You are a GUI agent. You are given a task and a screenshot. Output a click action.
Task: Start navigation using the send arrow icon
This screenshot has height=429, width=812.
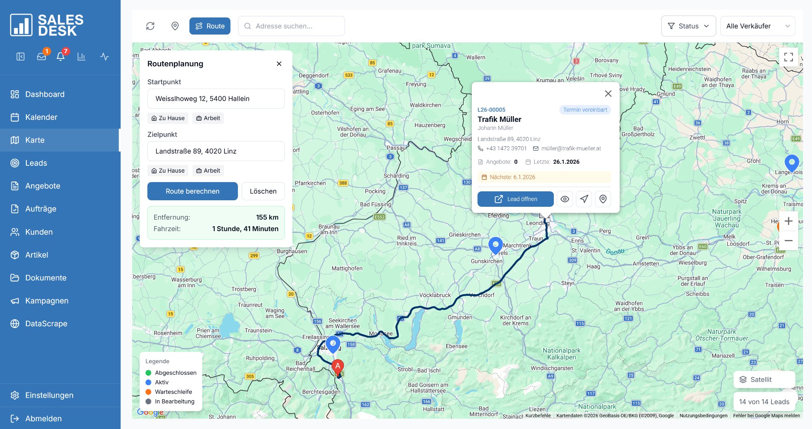point(584,199)
